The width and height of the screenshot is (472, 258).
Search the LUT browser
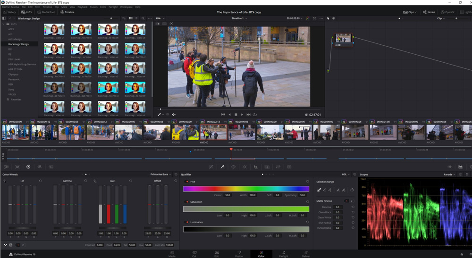[x=143, y=18]
